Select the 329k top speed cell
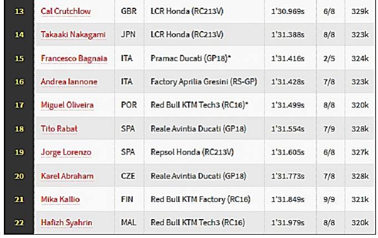Viewport: 378px width, 238px height. point(360,11)
